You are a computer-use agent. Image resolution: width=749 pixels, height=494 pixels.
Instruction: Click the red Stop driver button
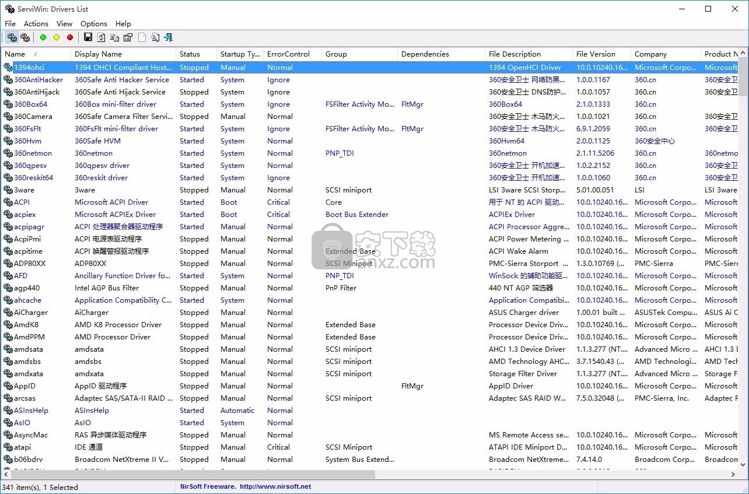click(70, 37)
